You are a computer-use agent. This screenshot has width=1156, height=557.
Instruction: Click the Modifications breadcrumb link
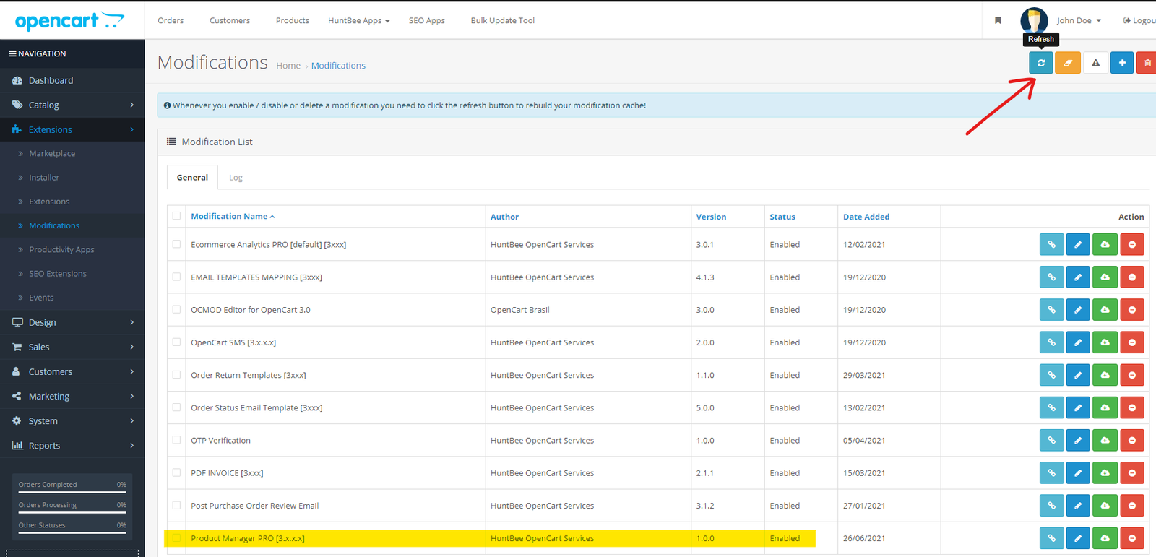point(338,66)
